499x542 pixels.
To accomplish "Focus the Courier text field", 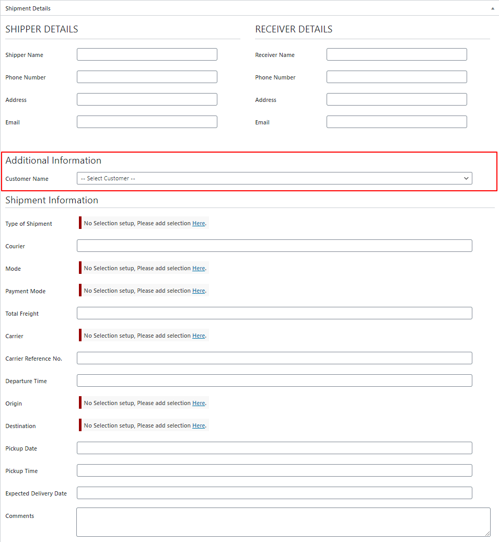I will coord(274,246).
